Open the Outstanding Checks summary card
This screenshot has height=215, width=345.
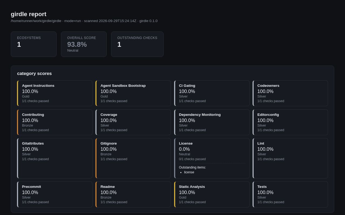point(137,44)
